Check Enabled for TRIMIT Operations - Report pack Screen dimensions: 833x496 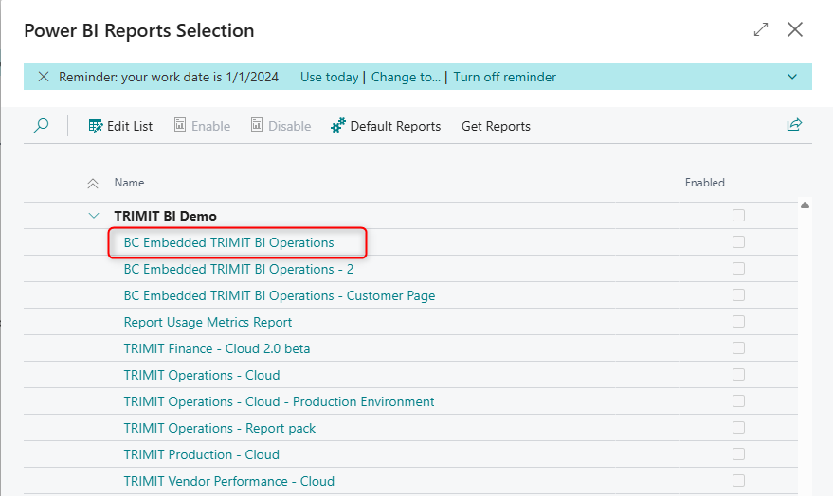[x=738, y=428]
